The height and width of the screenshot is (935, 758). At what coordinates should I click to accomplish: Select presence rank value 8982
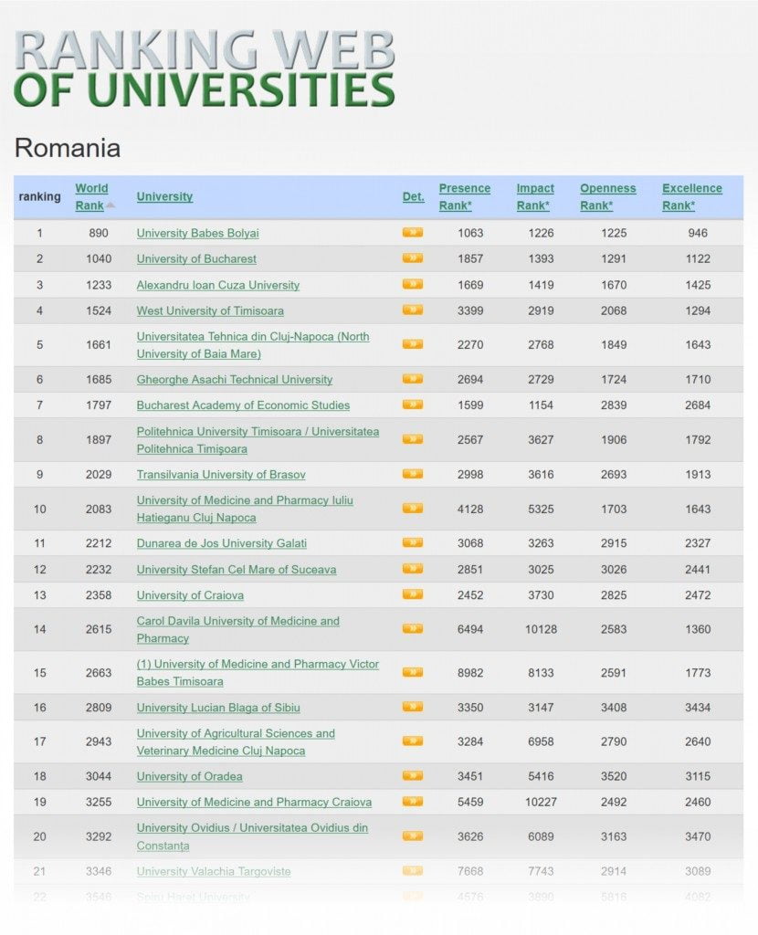470,673
